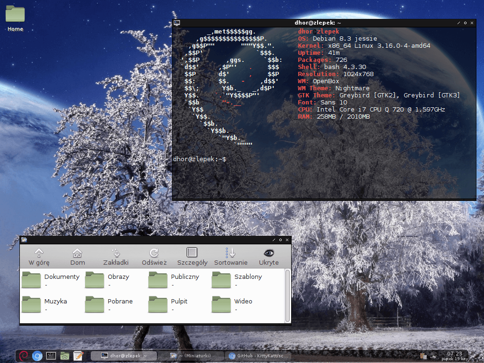This screenshot has width=484, height=363.
Task: Minimize the terminal window
Action: point(458,23)
